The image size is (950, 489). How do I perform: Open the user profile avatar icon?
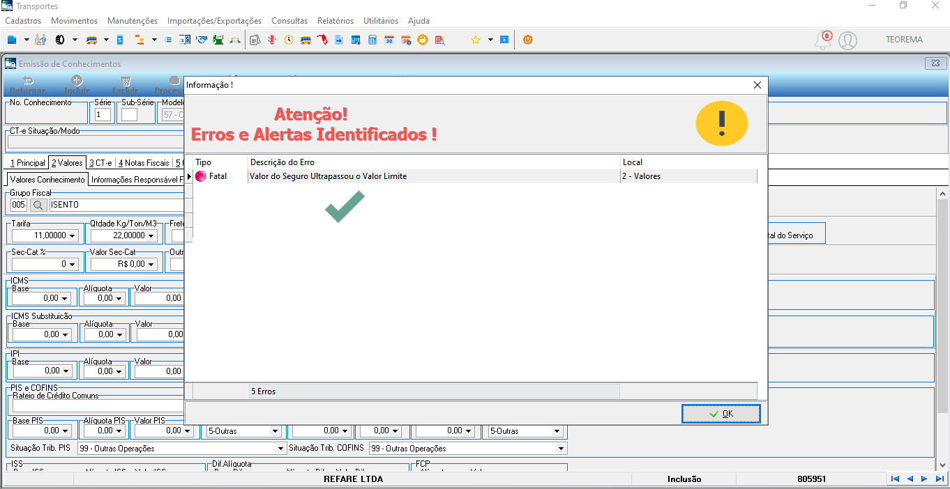tap(847, 40)
